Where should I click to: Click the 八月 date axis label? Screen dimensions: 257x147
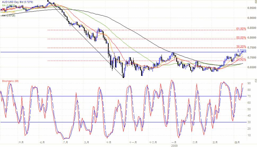(65, 142)
